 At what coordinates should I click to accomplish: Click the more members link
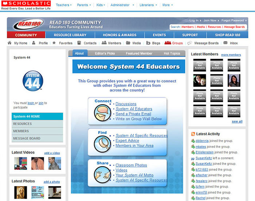tap(231, 55)
